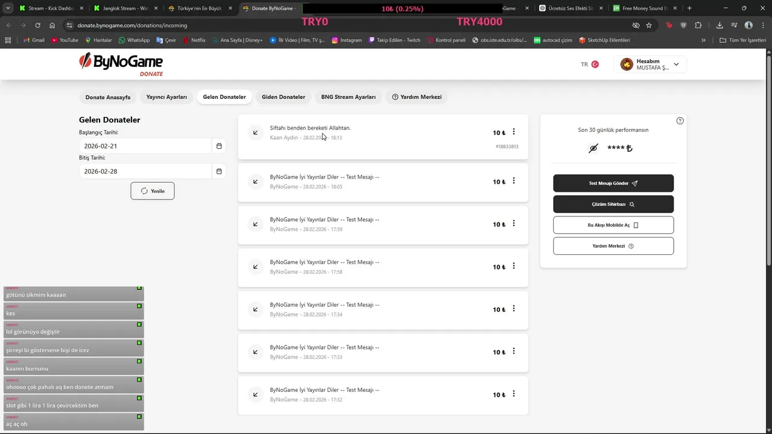Click donation ID #18833813
Screen dimensions: 772x434
coord(507,146)
